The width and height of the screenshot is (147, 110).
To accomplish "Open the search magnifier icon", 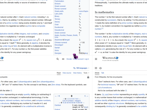I will tap(57, 59).
